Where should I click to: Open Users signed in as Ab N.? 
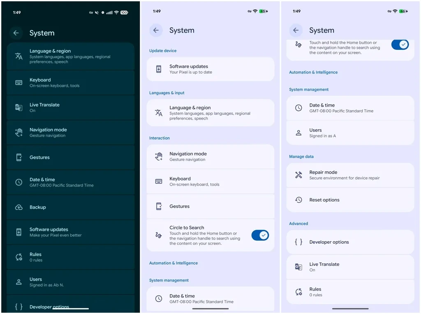coord(70,282)
